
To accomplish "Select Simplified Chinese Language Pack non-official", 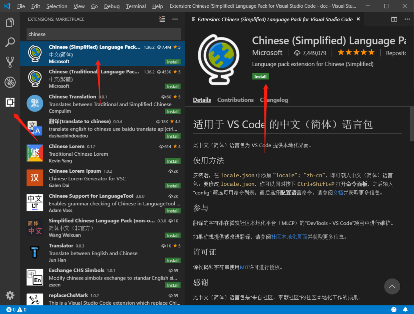I will (x=102, y=227).
